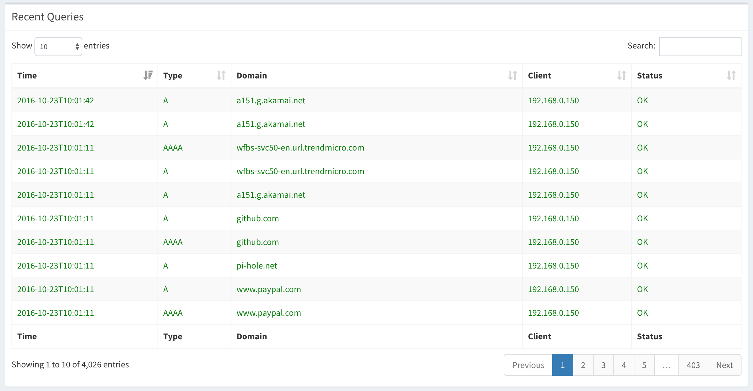Image resolution: width=753 pixels, height=391 pixels.
Task: Click www.paypal.com in the A query row
Action: 269,289
